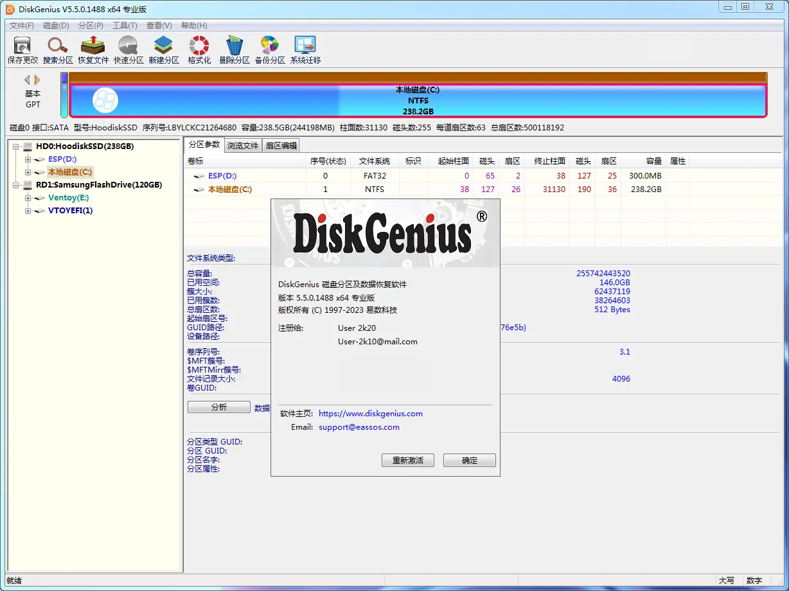Click the 146.0GB used space value
Viewport: 789px width, 591px height.
pyautogui.click(x=615, y=283)
